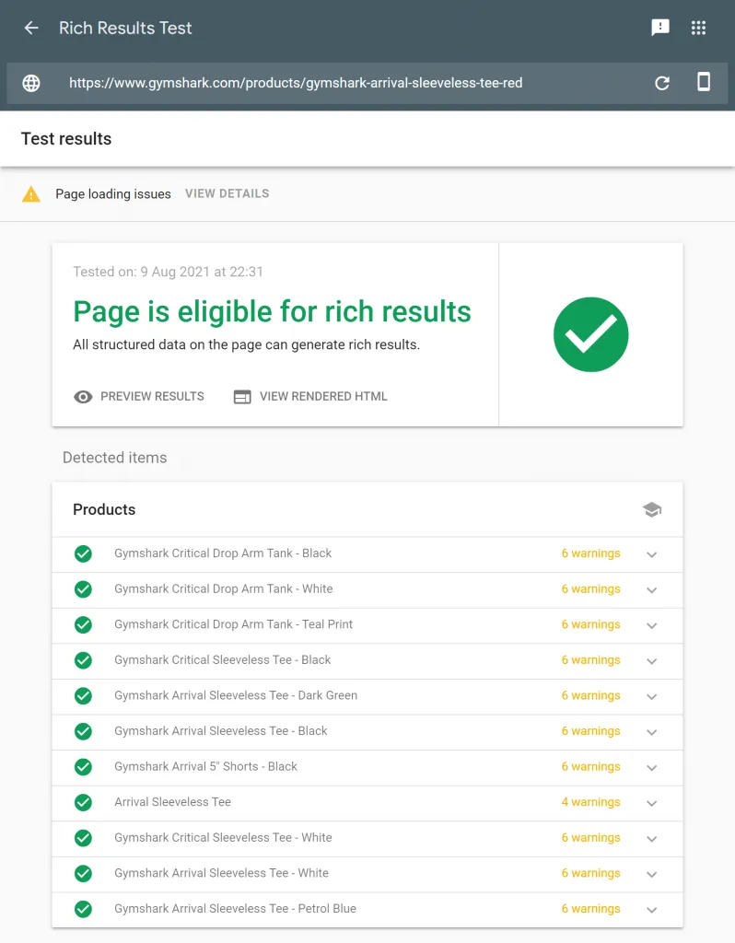Click the reload icon to retest the page

pos(661,82)
